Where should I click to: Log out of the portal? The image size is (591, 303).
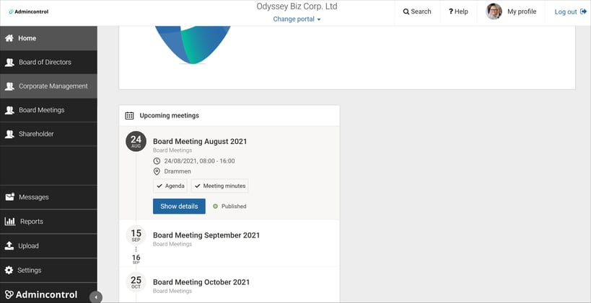(x=571, y=12)
